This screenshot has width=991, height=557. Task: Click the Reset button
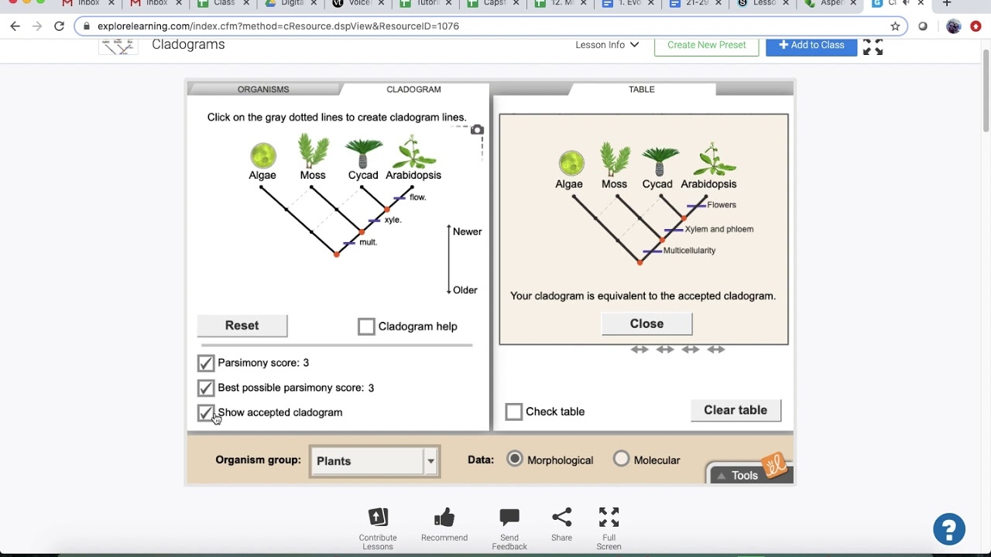(x=242, y=325)
